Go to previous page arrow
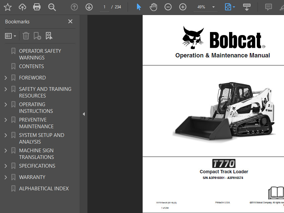Screen dimensions: 284x213 [74, 7]
